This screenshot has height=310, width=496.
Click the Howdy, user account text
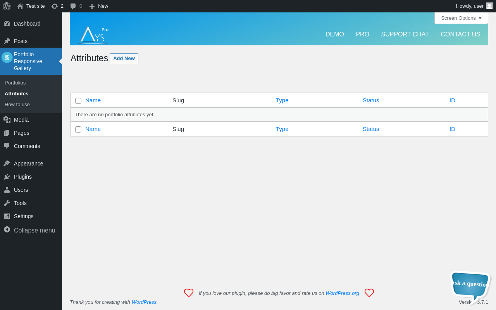coord(470,6)
